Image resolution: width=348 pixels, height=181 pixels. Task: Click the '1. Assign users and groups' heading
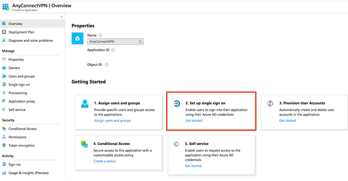117,103
